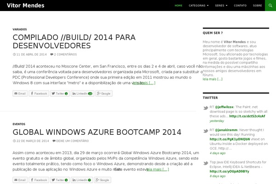Open the CONTATO menu item
276x184 pixels.
(x=240, y=6)
